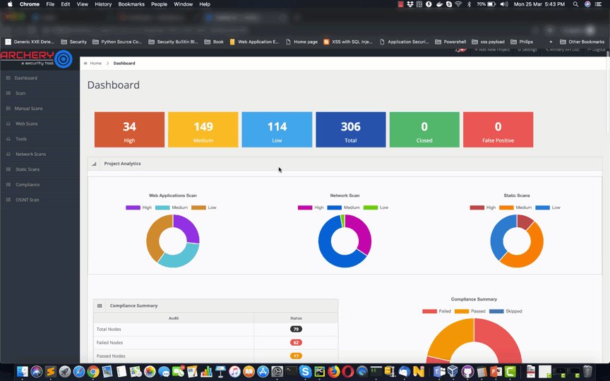610x381 pixels.
Task: Click the 0 Closed card
Action: click(424, 129)
